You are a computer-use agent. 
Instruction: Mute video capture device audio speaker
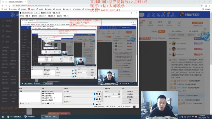tap(97, 99)
